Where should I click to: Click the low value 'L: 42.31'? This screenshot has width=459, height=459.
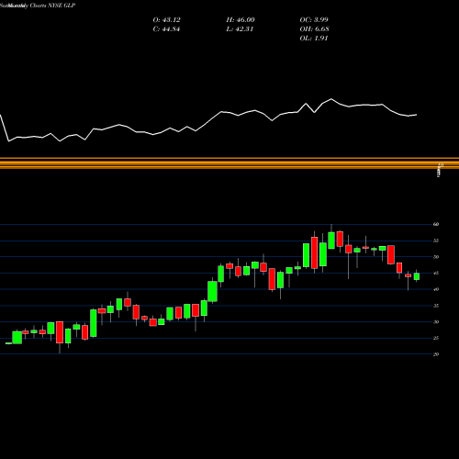(x=240, y=29)
